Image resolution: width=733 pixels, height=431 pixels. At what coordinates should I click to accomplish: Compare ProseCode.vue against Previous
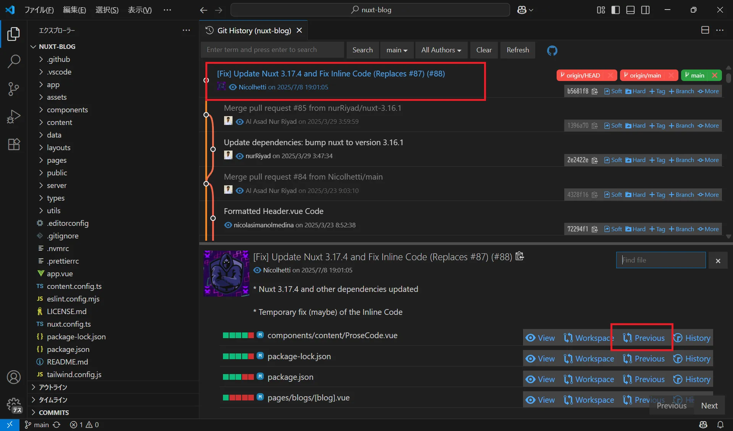click(644, 338)
